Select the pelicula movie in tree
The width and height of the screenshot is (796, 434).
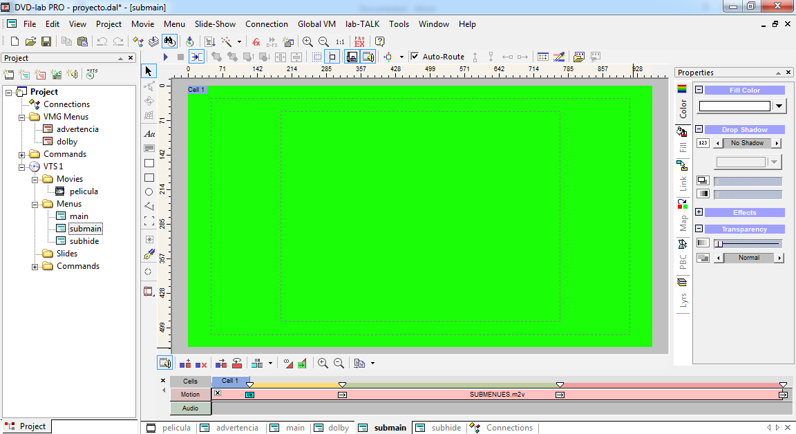point(84,191)
